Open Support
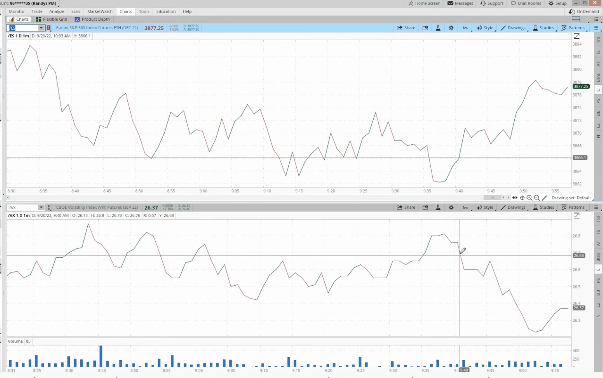The image size is (603, 378). pyautogui.click(x=492, y=3)
